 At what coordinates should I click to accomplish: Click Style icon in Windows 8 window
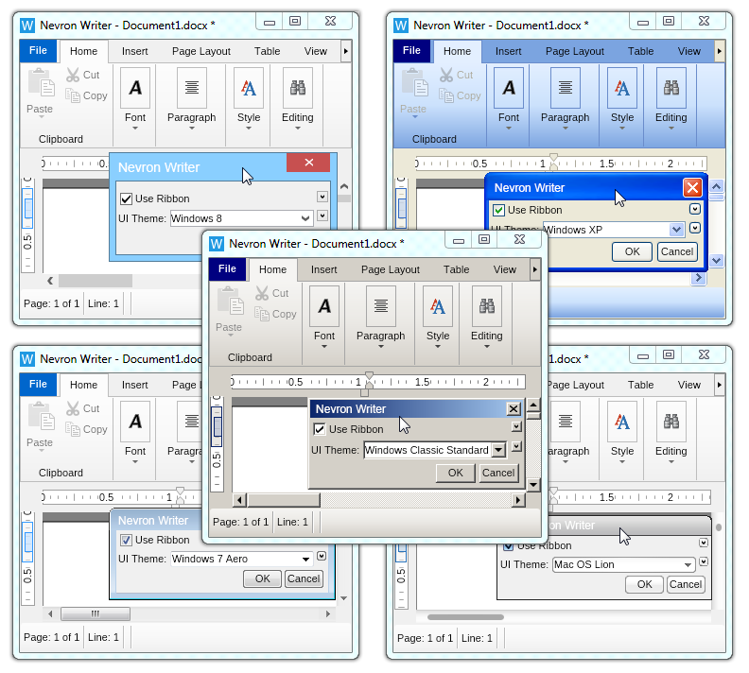(x=249, y=88)
